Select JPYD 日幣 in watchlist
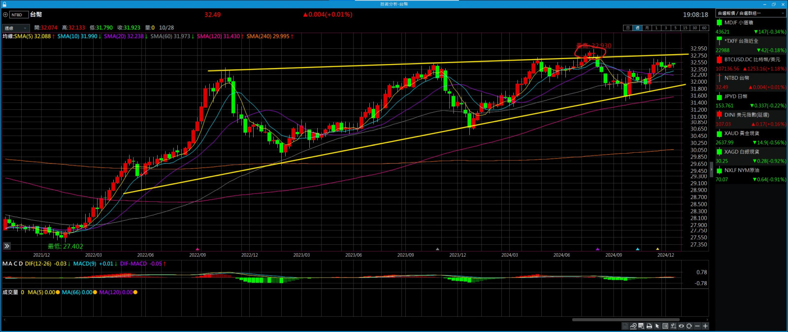Screen dimensions: 788x332 751,101
